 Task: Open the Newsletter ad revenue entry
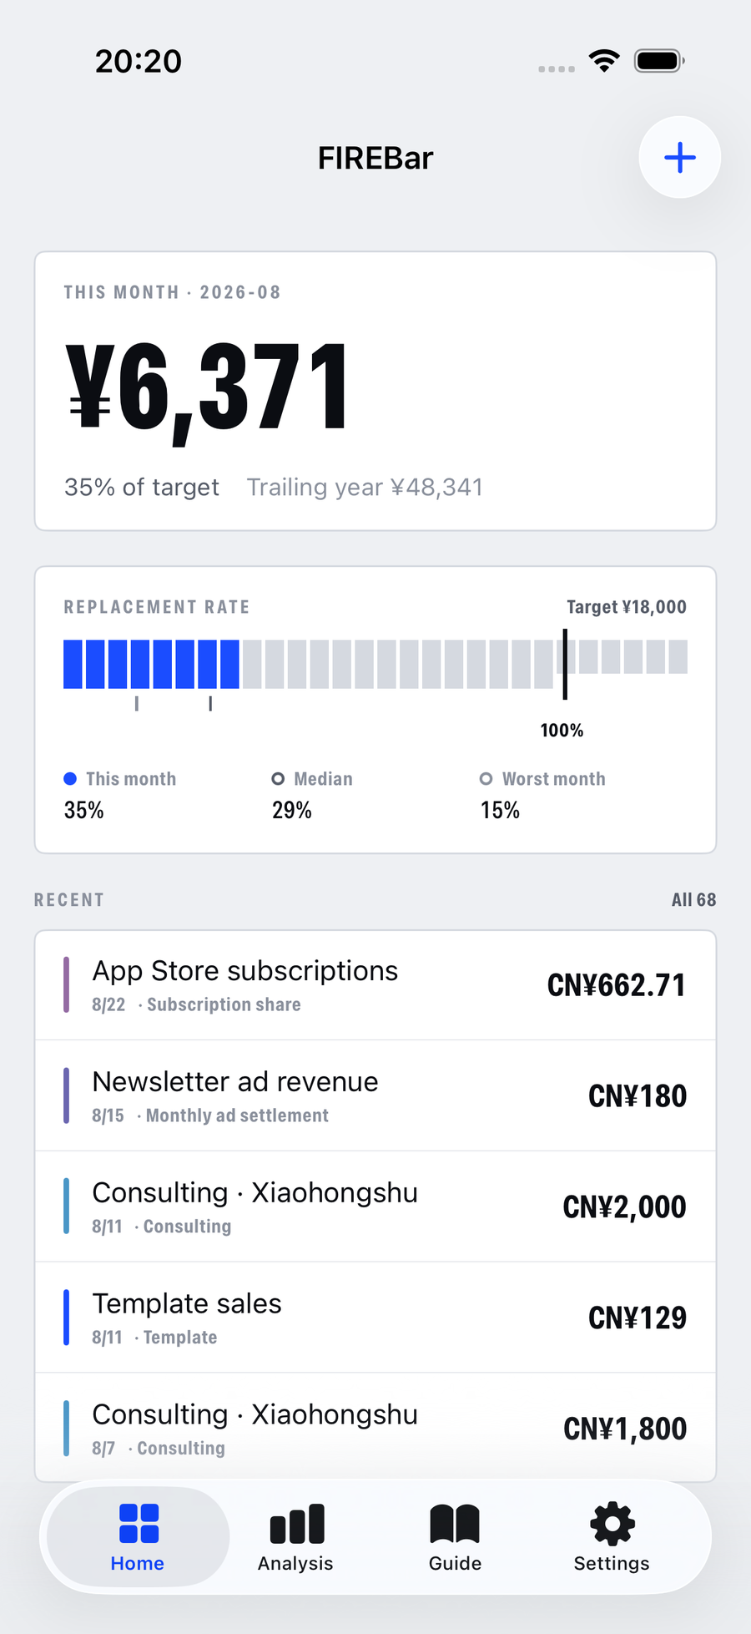pos(375,1095)
